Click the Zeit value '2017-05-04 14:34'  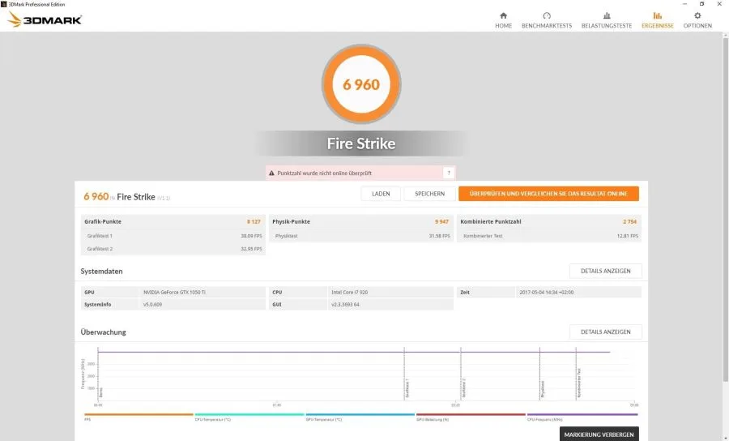pyautogui.click(x=546, y=292)
